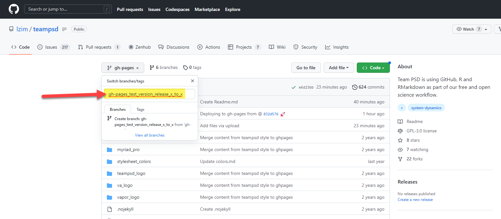Select the Issues tab
Screen dimensions: 501x219
point(53,47)
